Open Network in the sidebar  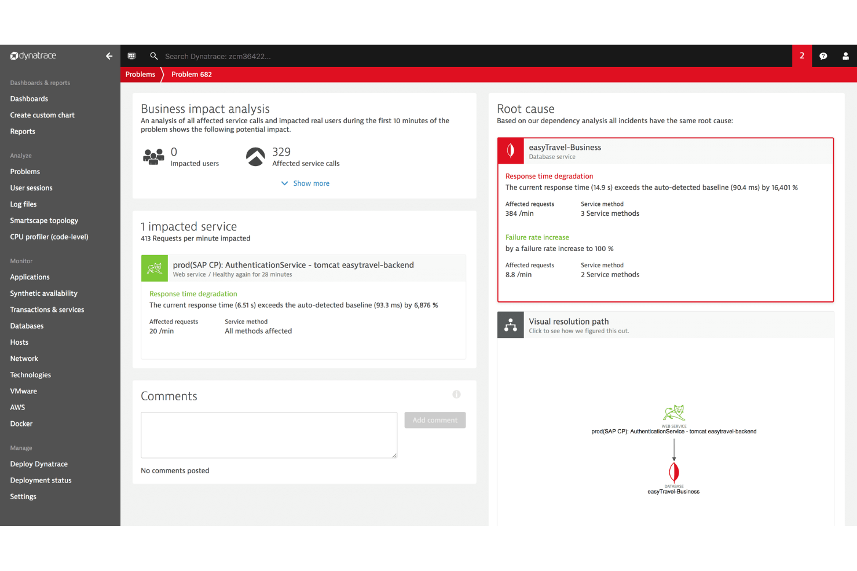point(24,359)
